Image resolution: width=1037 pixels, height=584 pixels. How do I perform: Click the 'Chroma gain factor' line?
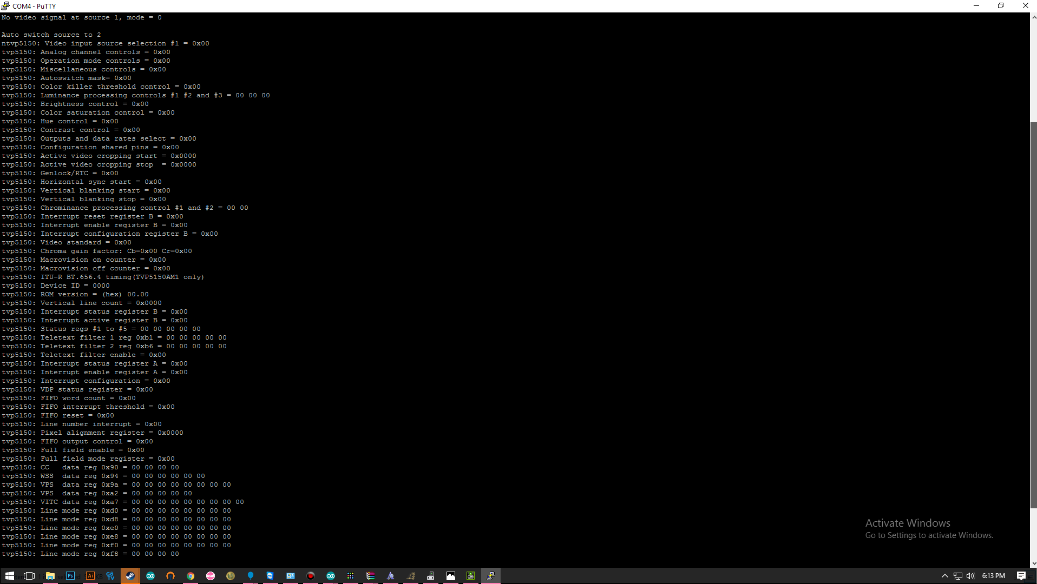coord(97,251)
